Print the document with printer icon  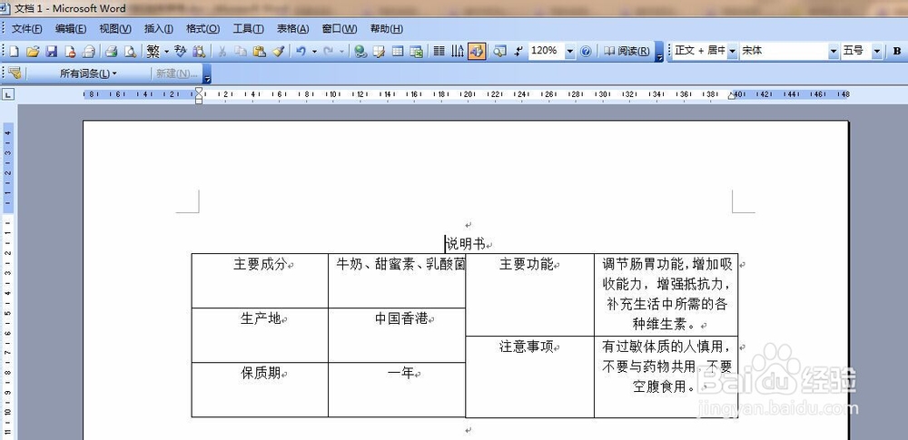point(111,52)
